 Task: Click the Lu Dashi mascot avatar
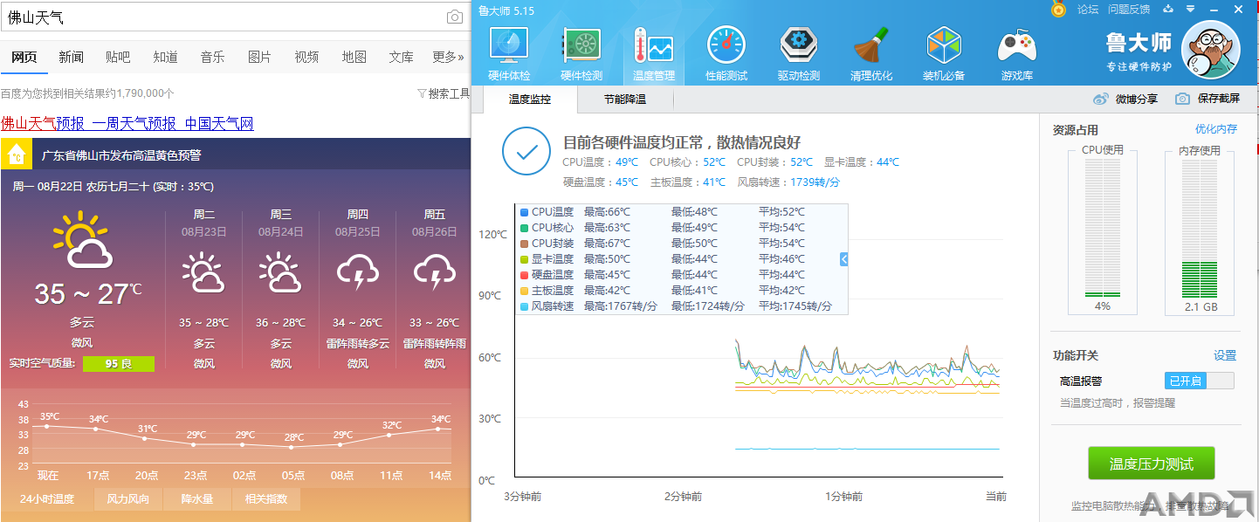(1211, 50)
